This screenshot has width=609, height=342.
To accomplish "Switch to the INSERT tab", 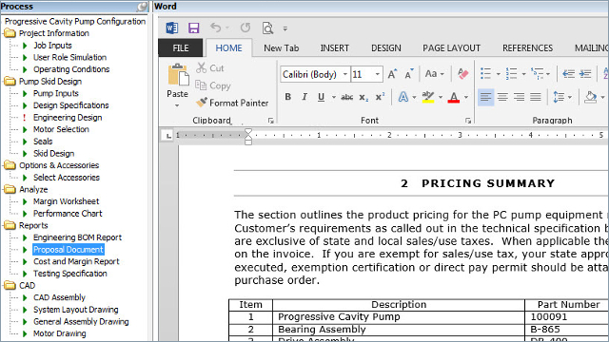I will click(x=334, y=48).
